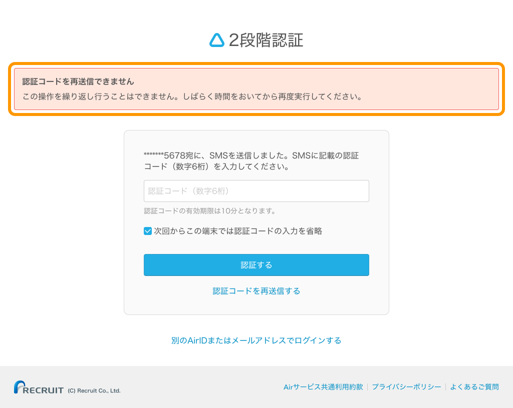Viewport: 513px width, 408px height.
Task: Click the Air logo next to 2段階認証 heading
Action: (x=218, y=40)
